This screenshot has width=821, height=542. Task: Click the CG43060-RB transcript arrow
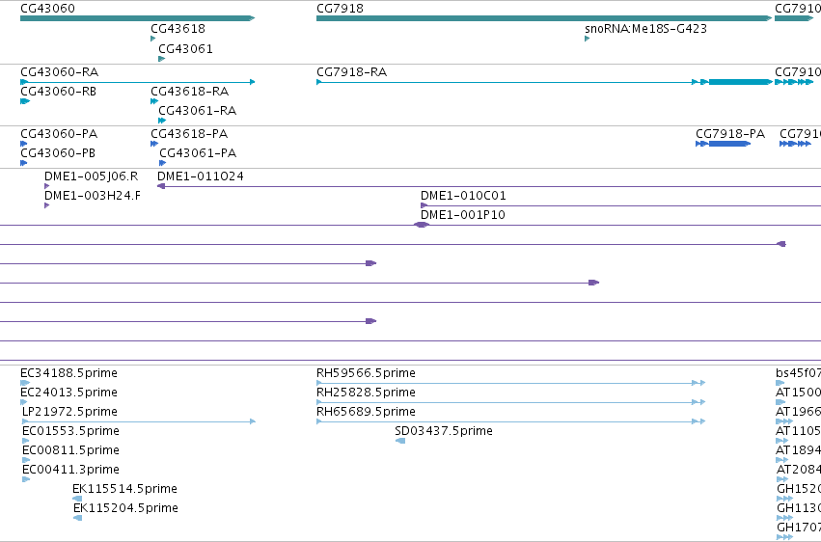[25, 101]
